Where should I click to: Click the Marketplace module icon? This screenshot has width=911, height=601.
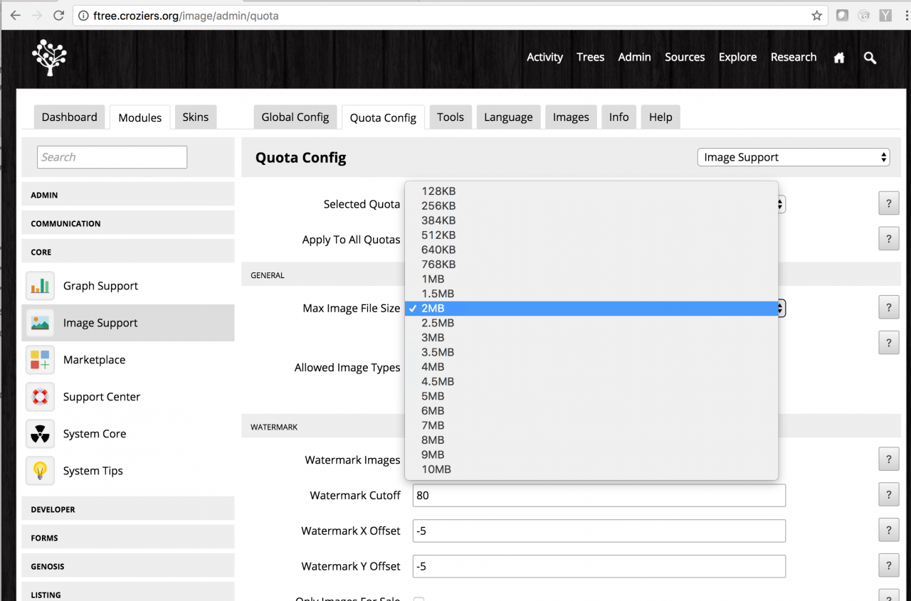pos(41,360)
